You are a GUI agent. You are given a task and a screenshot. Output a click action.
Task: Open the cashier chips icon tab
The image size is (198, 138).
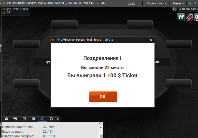33,119
